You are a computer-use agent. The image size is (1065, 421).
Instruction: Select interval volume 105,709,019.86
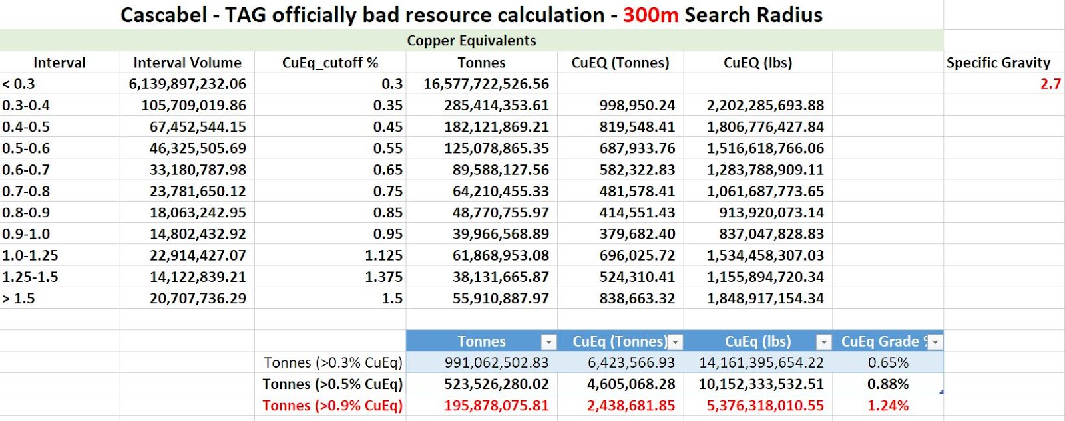tap(187, 105)
